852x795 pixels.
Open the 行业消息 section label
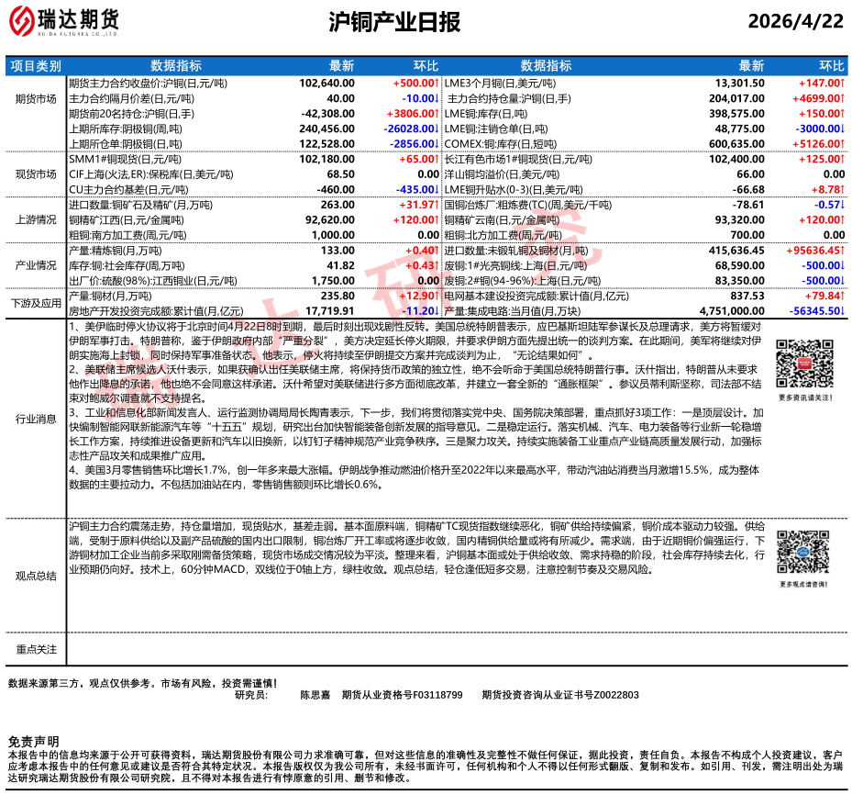36,419
